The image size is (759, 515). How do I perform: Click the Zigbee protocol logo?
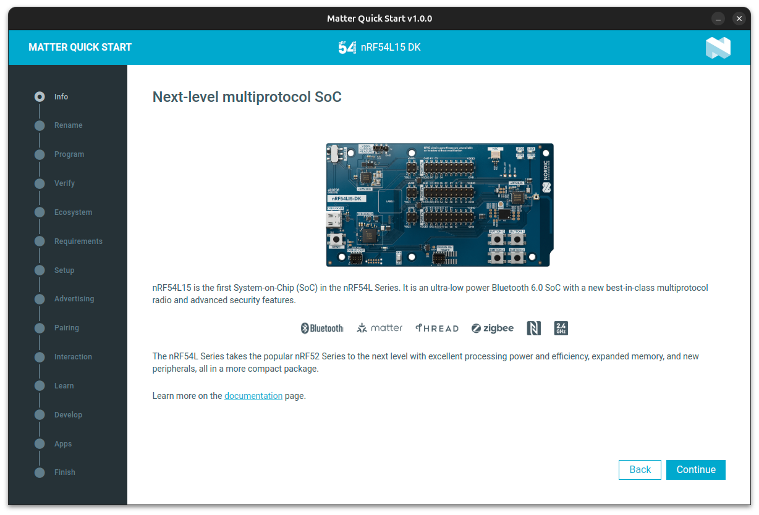click(493, 329)
